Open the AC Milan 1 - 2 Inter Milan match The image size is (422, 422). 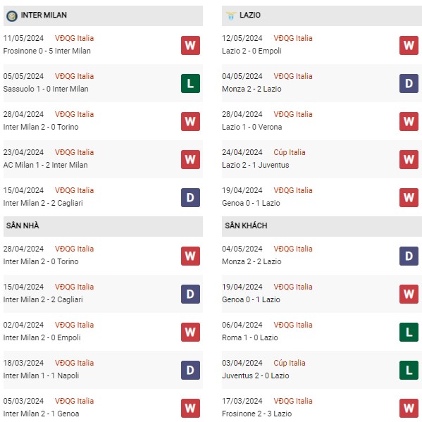46,165
